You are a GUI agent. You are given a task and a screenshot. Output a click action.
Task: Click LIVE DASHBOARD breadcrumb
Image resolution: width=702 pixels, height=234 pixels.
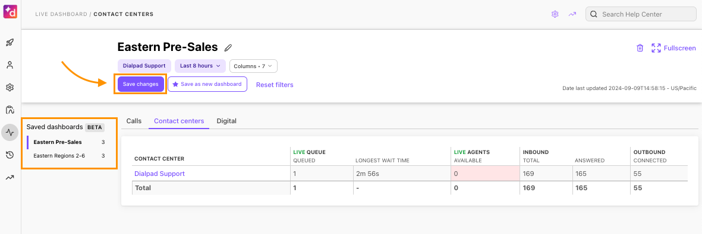(x=61, y=14)
